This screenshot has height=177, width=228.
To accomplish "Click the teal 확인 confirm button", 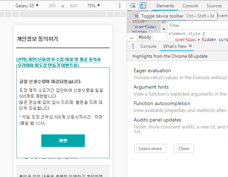I will [x=63, y=141].
